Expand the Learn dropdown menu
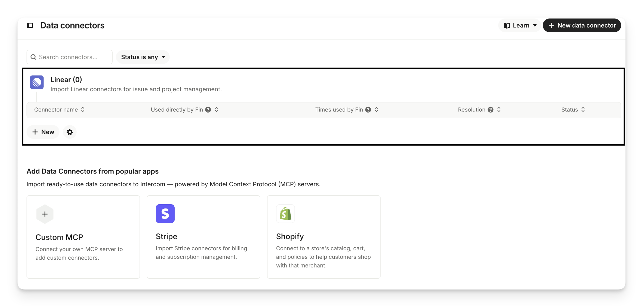The image size is (643, 307). pos(520,25)
